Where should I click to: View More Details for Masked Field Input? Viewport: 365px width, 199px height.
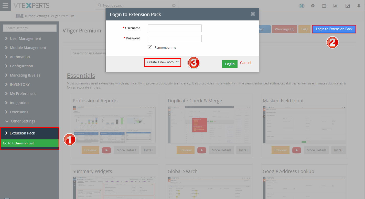point(317,150)
